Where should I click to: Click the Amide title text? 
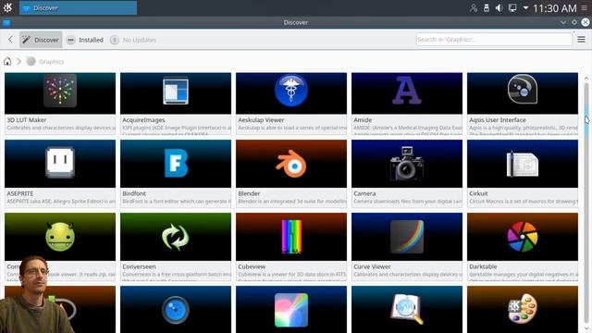click(363, 119)
